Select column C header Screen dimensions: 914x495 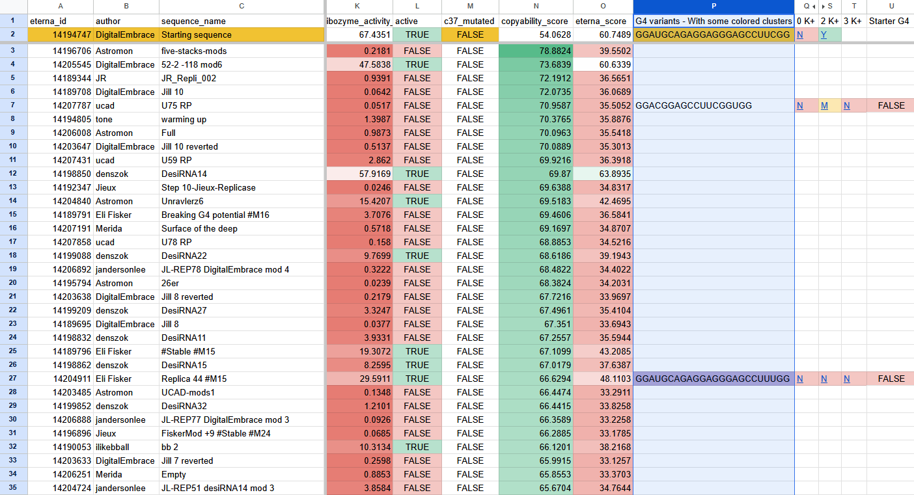click(242, 7)
